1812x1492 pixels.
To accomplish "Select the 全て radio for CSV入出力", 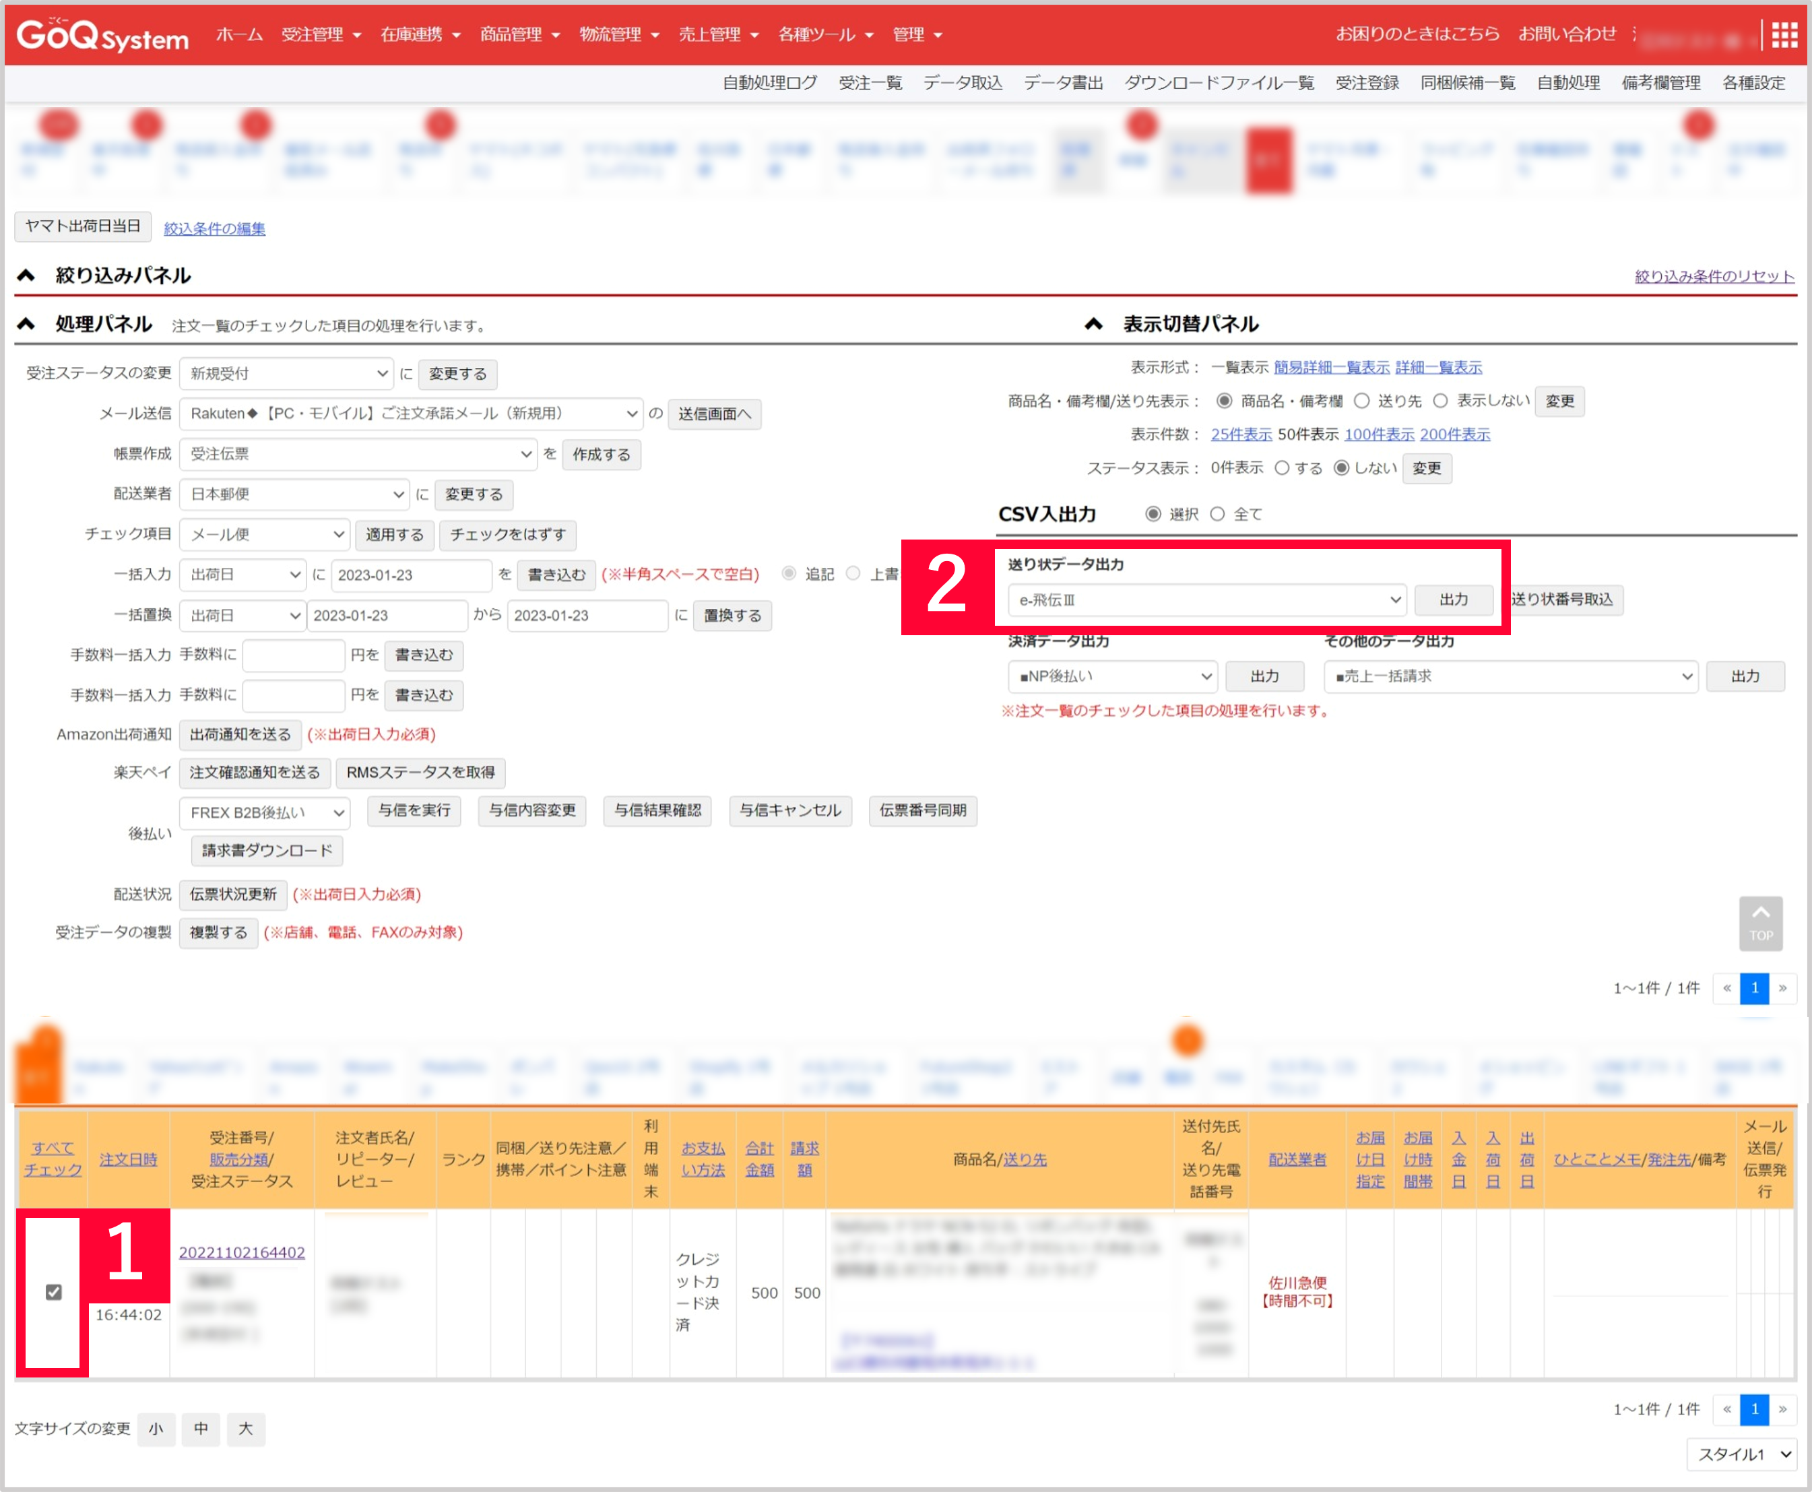I will pos(1217,514).
